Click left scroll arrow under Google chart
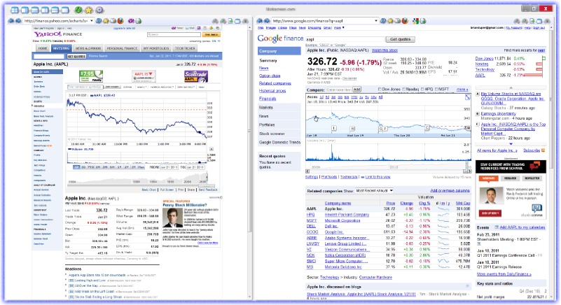 pos(307,171)
